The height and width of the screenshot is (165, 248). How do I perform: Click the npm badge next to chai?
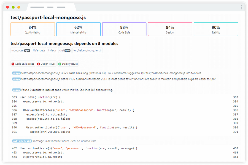tap(67, 51)
